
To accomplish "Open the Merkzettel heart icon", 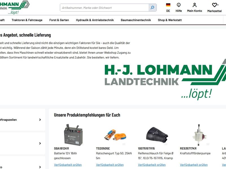I will click(215, 5).
